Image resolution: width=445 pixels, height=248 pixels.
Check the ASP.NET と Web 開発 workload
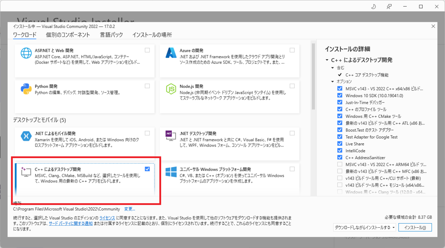[x=148, y=50]
